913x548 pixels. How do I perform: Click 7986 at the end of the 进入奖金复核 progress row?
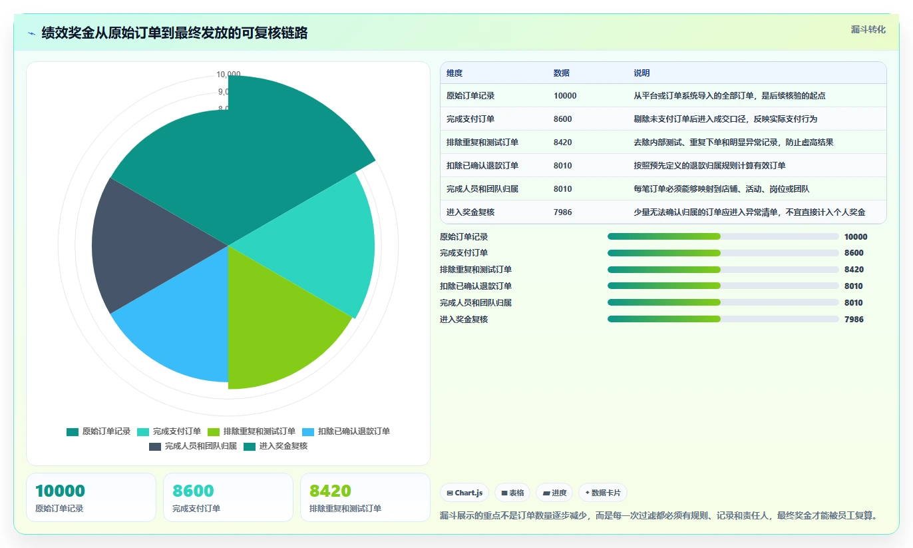(854, 320)
